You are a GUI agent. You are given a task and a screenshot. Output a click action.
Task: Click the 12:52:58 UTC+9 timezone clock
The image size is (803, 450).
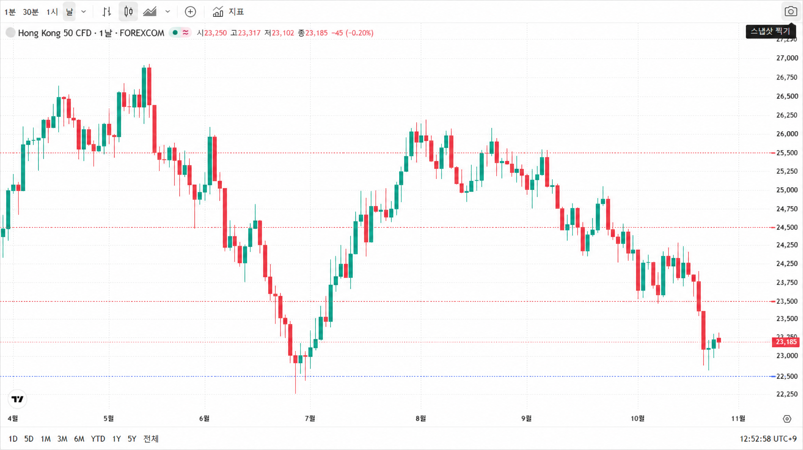768,439
